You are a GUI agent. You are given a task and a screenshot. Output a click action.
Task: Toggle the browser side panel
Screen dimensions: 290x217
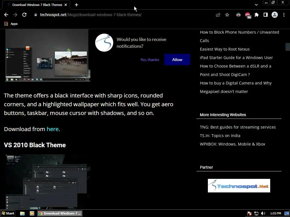point(266,15)
